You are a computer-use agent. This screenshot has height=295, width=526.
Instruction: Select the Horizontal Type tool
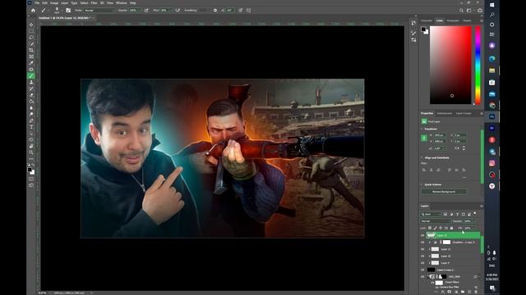31,127
